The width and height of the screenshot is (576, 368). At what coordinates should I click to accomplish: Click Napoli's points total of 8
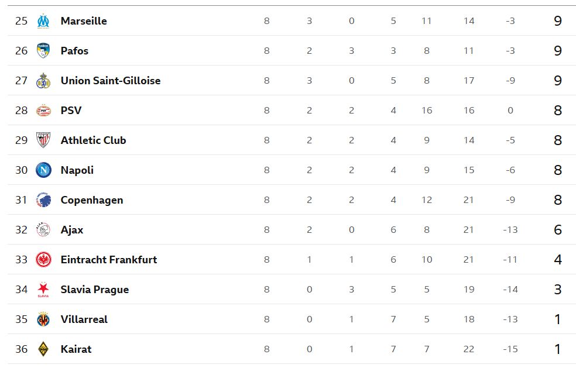point(557,170)
